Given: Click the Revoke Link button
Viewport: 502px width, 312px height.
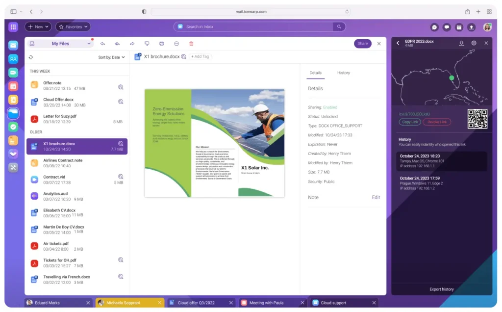Looking at the screenshot, I should point(436,122).
